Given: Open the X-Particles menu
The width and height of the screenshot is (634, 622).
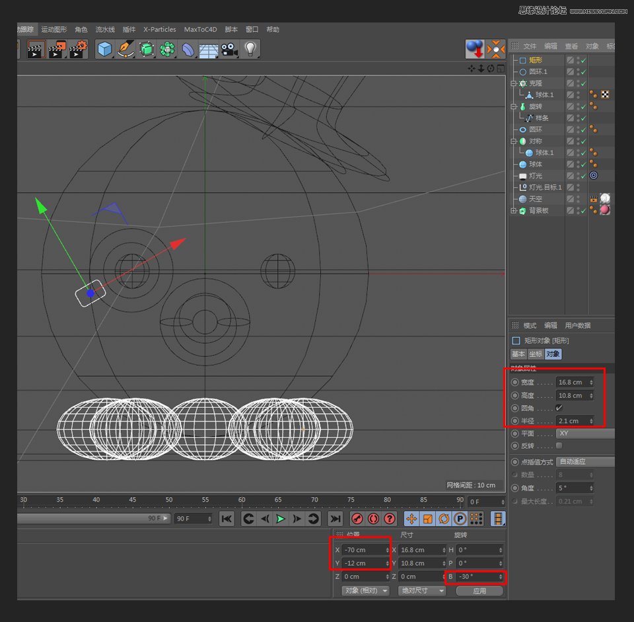Looking at the screenshot, I should pos(159,30).
